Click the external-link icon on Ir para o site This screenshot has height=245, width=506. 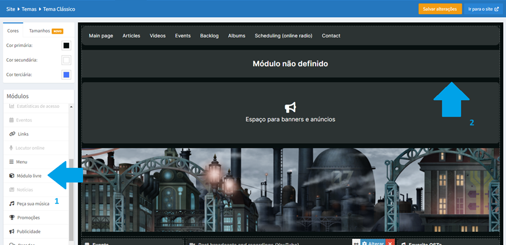click(x=497, y=9)
